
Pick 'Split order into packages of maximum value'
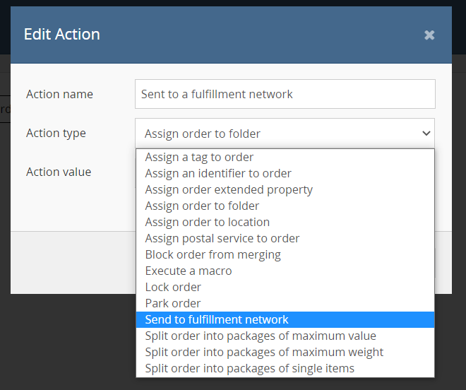click(261, 336)
